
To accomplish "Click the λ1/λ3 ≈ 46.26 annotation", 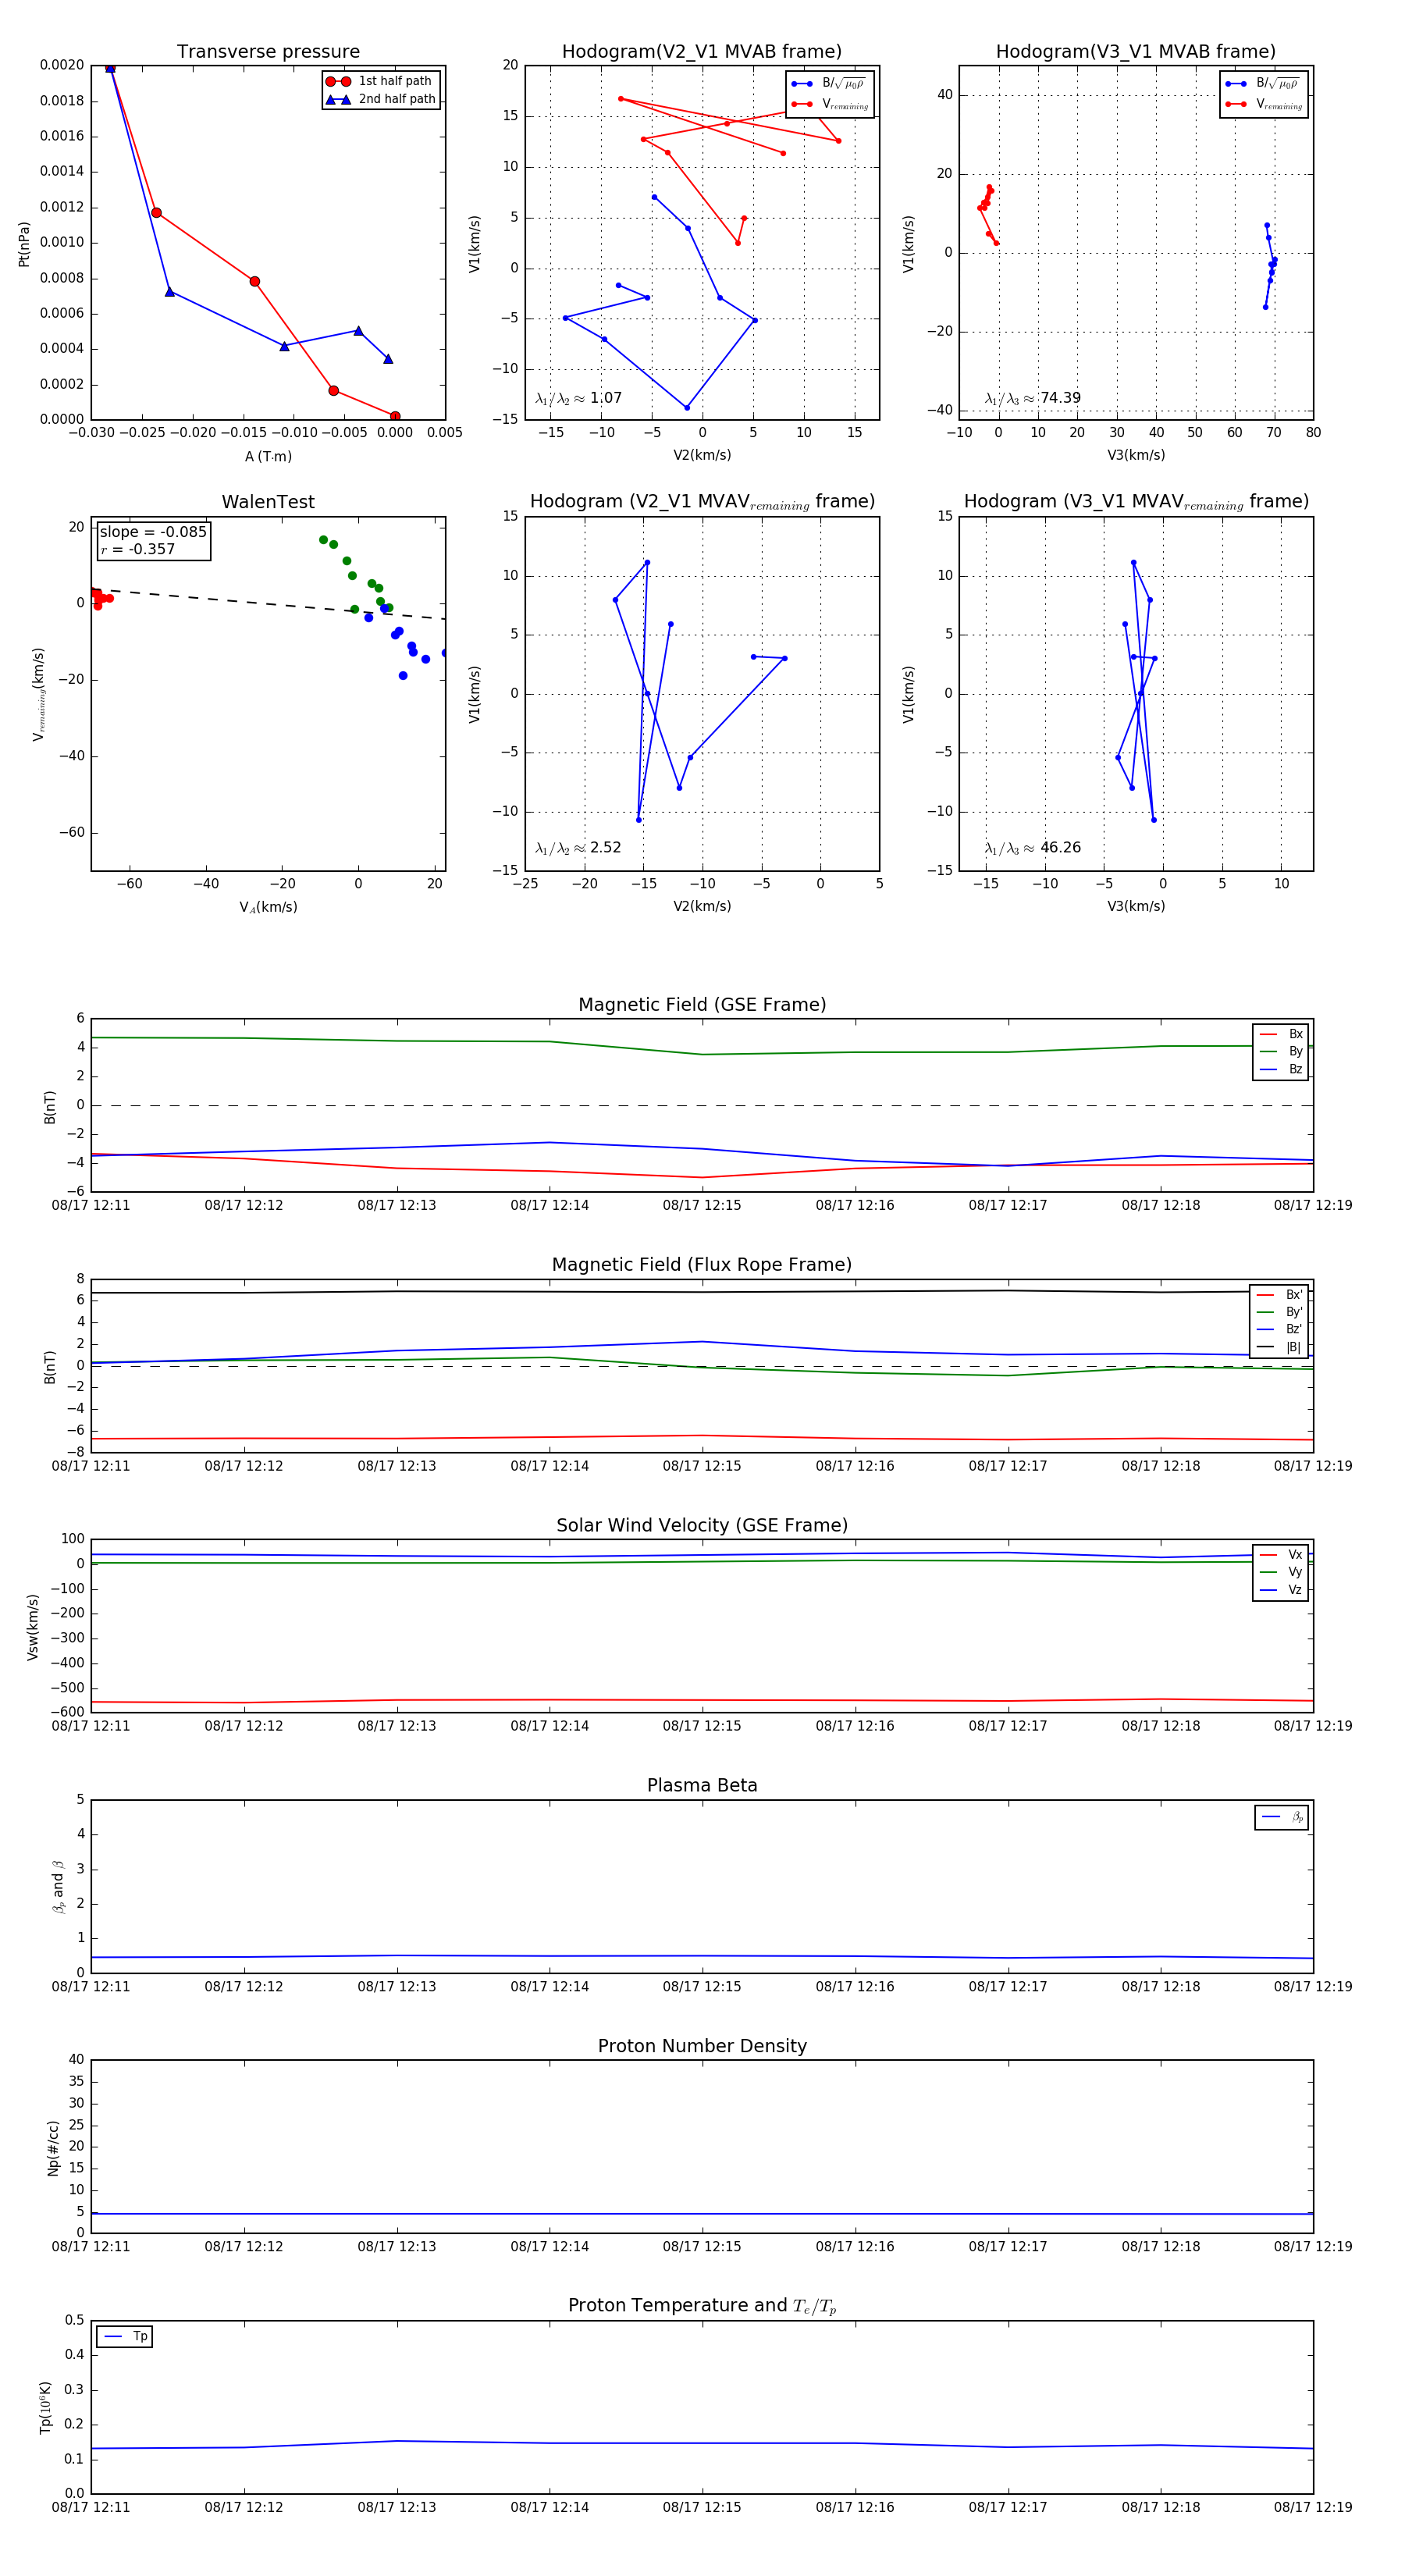I will pyautogui.click(x=1032, y=848).
